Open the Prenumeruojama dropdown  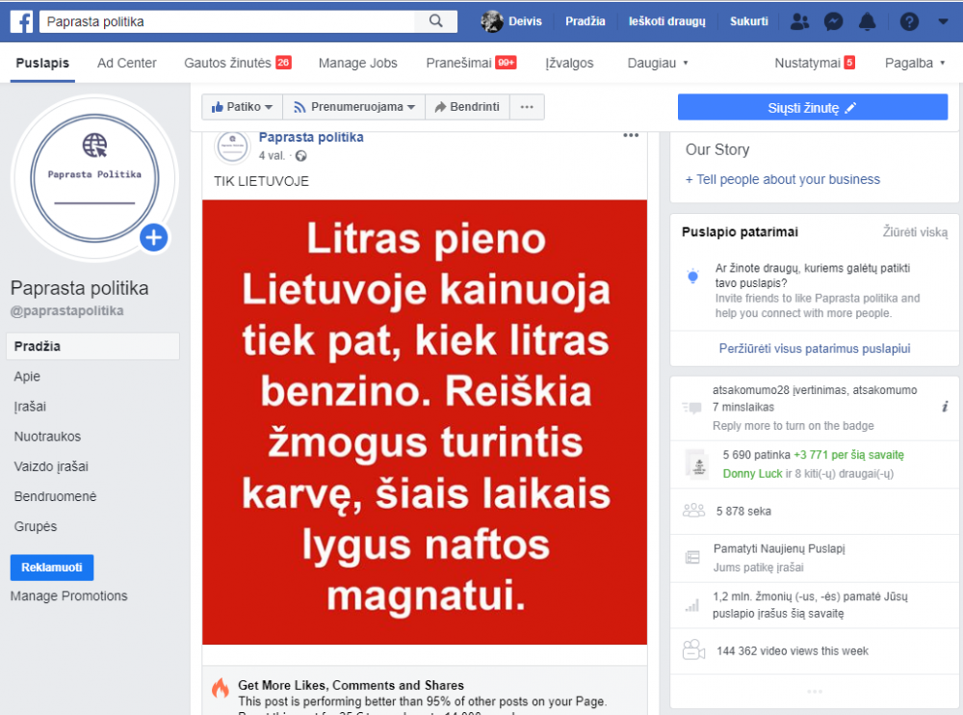(353, 107)
